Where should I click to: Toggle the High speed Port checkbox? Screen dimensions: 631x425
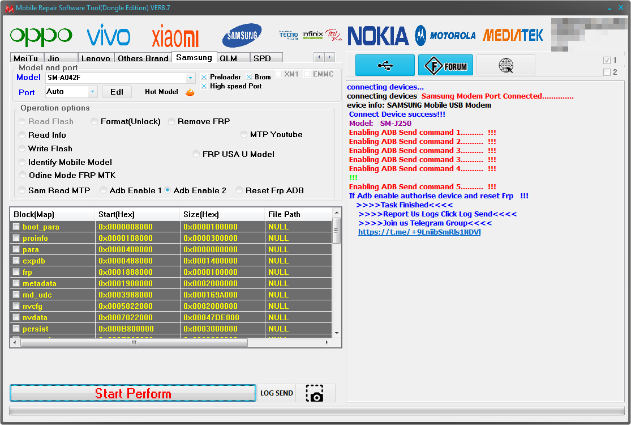point(204,86)
